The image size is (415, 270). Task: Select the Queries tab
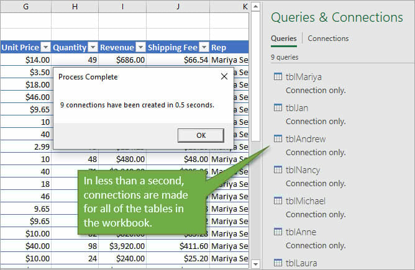pyautogui.click(x=283, y=38)
